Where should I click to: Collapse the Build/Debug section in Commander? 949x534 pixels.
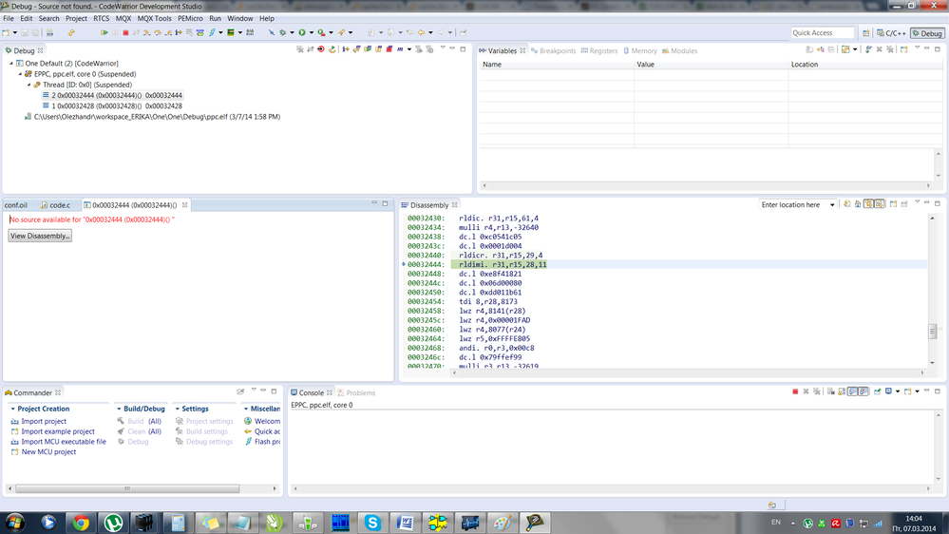coord(119,409)
